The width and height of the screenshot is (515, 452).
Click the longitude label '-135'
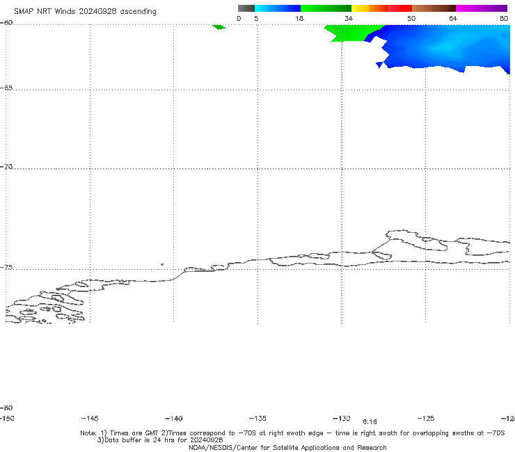[x=257, y=418]
